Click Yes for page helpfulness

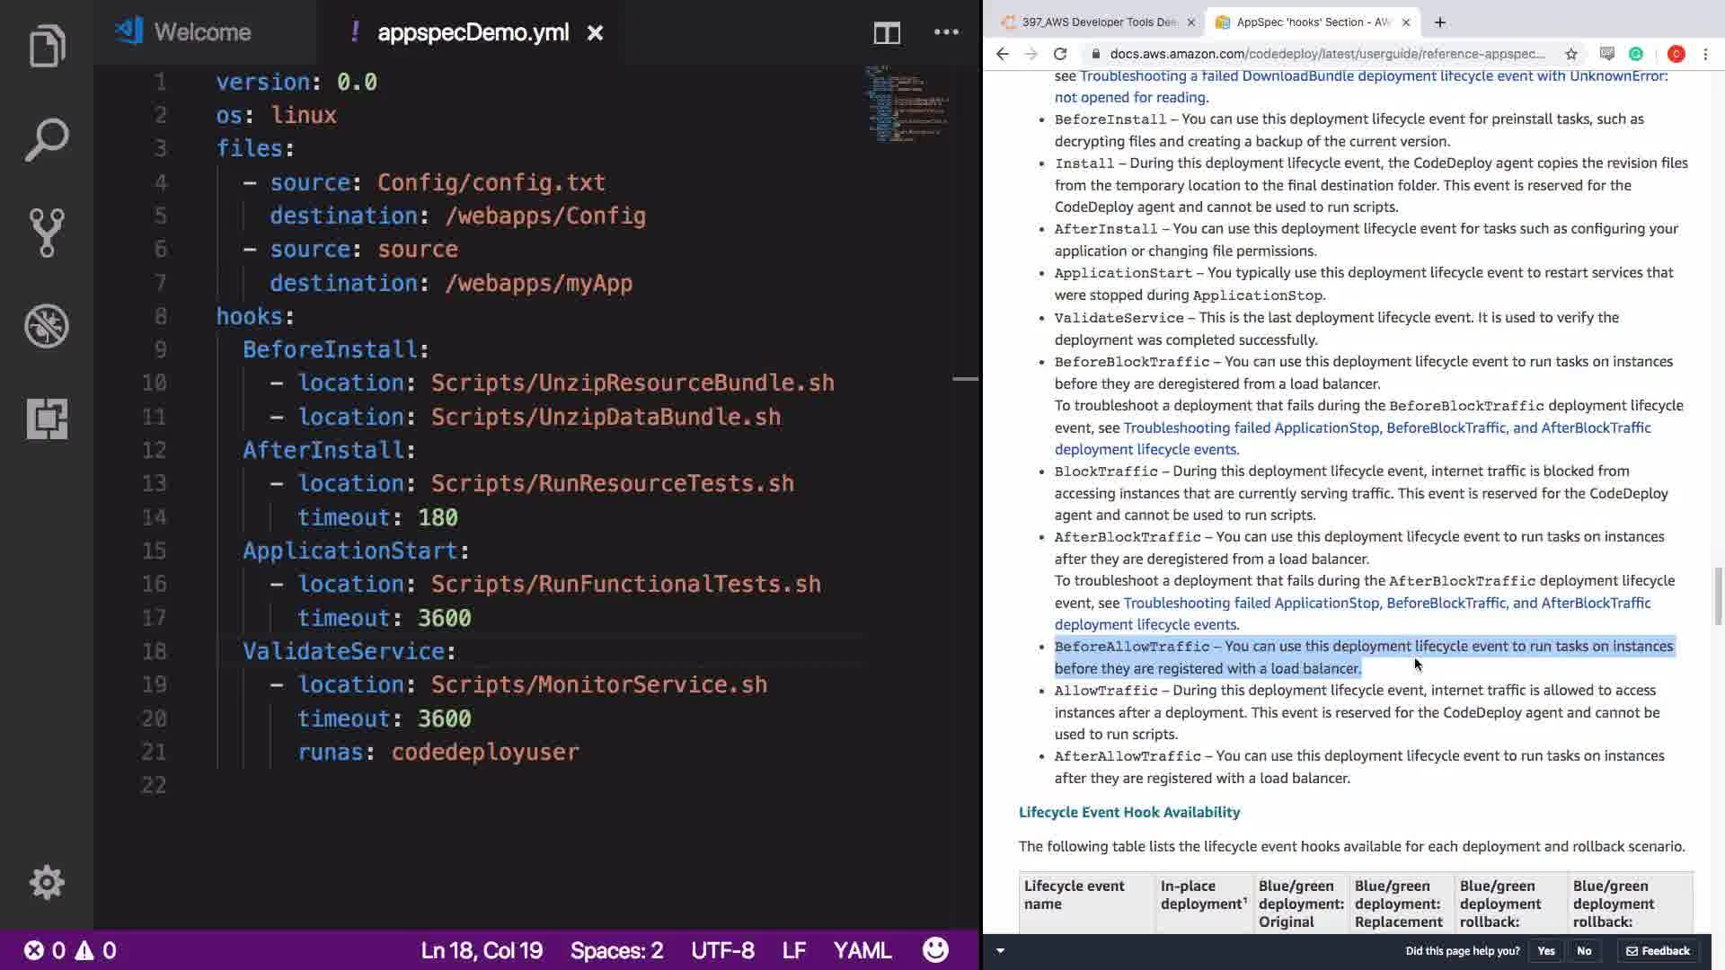(x=1546, y=951)
